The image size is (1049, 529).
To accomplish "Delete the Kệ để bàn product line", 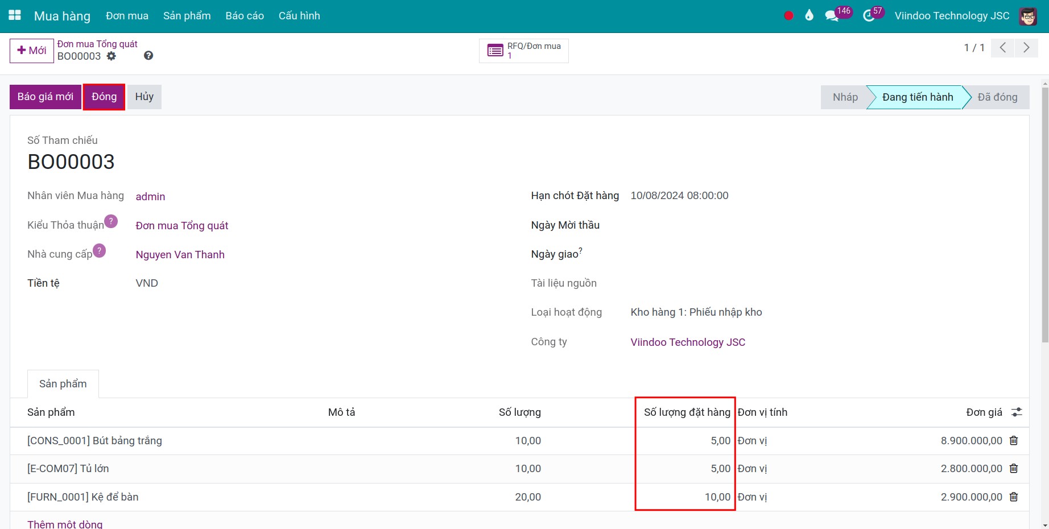I will click(x=1014, y=497).
